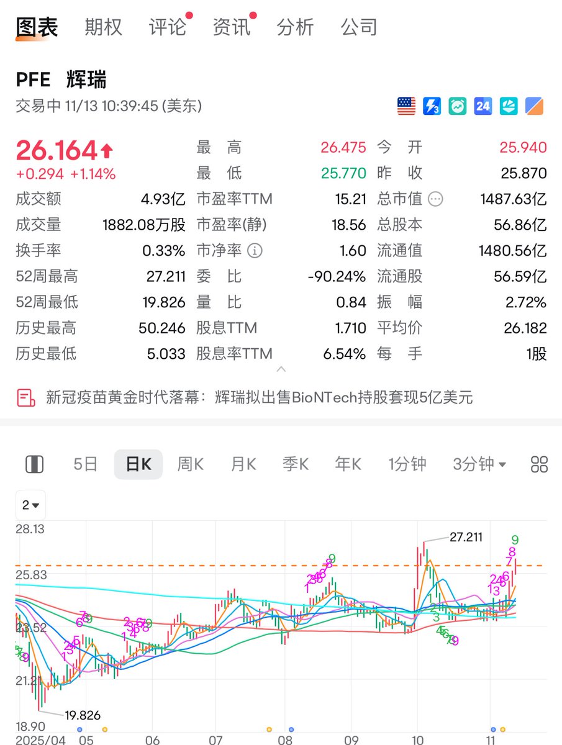
Task: Tap the red news icon beside headline
Action: point(26,397)
